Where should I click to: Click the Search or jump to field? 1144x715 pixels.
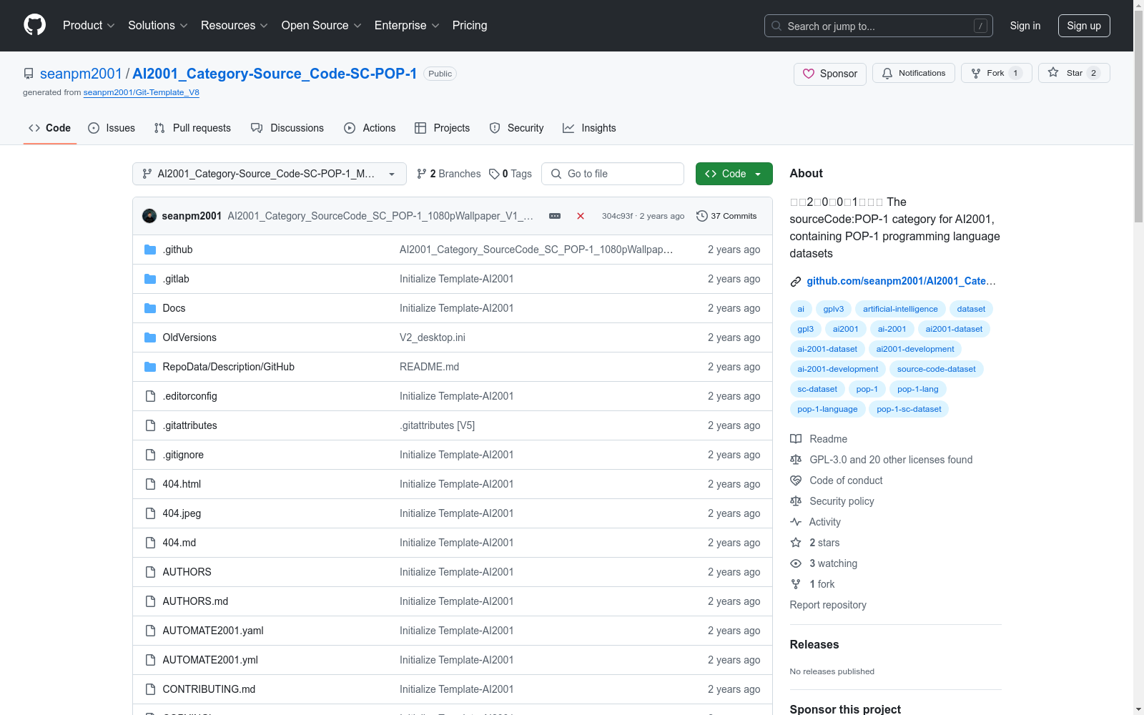[x=879, y=26]
